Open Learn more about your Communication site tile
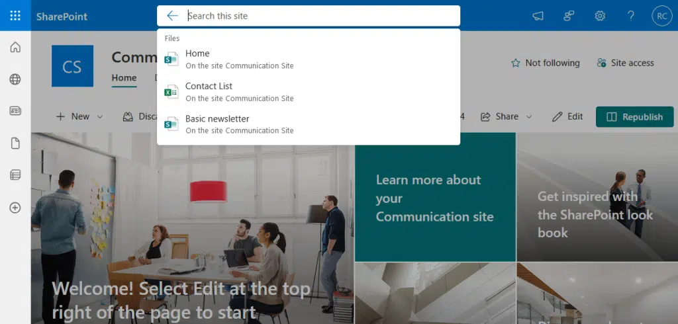The width and height of the screenshot is (678, 324). [x=435, y=197]
